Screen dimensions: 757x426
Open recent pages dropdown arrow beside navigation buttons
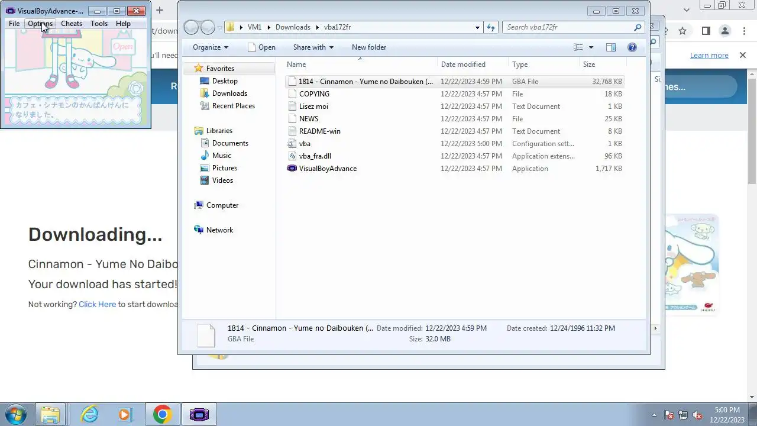tap(219, 27)
